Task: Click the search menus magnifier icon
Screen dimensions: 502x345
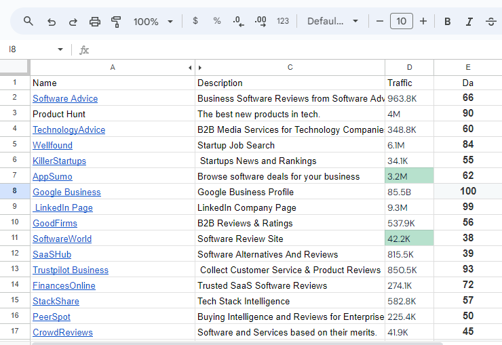Action: (28, 22)
